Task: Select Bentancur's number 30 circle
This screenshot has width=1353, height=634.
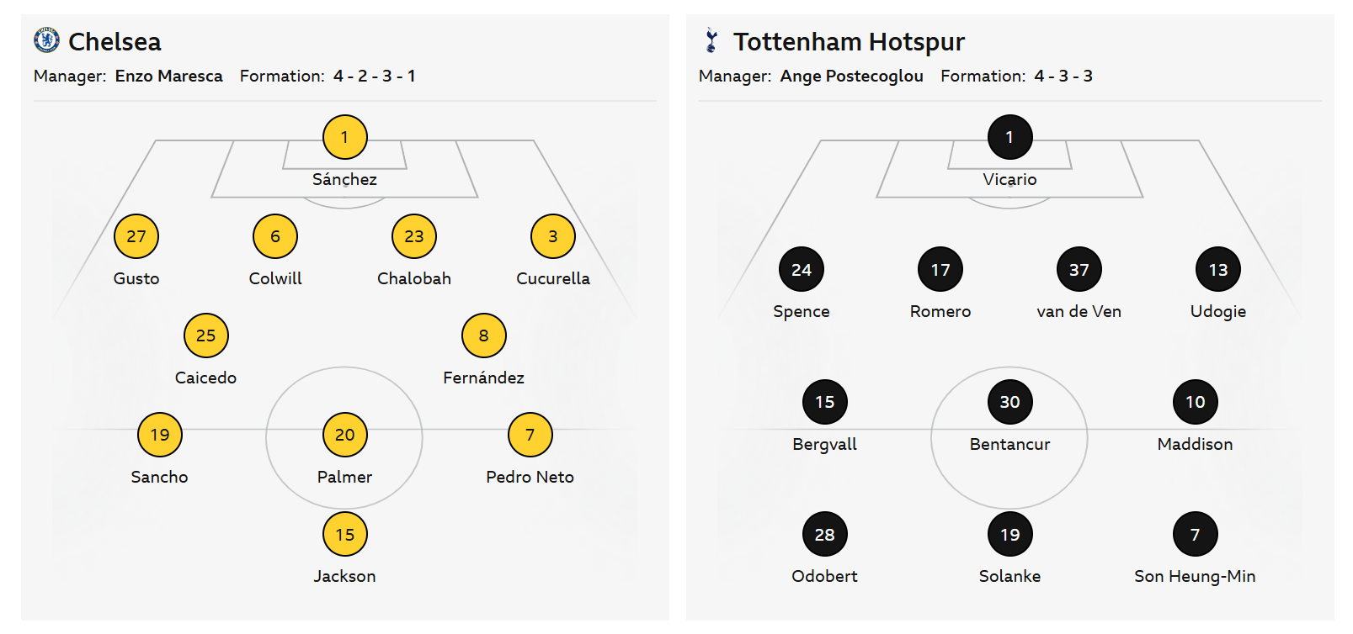Action: click(1009, 402)
